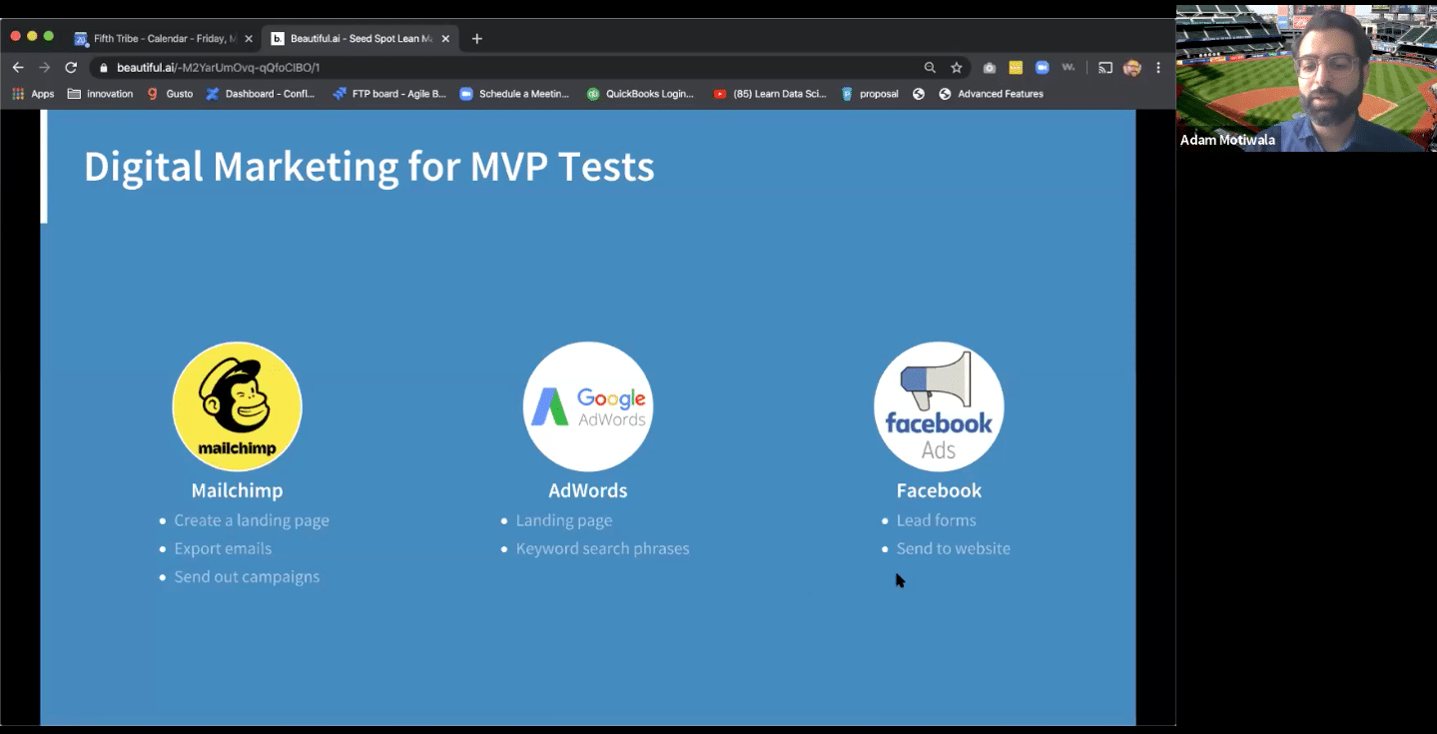The height and width of the screenshot is (734, 1437).
Task: Click bullet 'Lead forms'
Action: click(936, 520)
